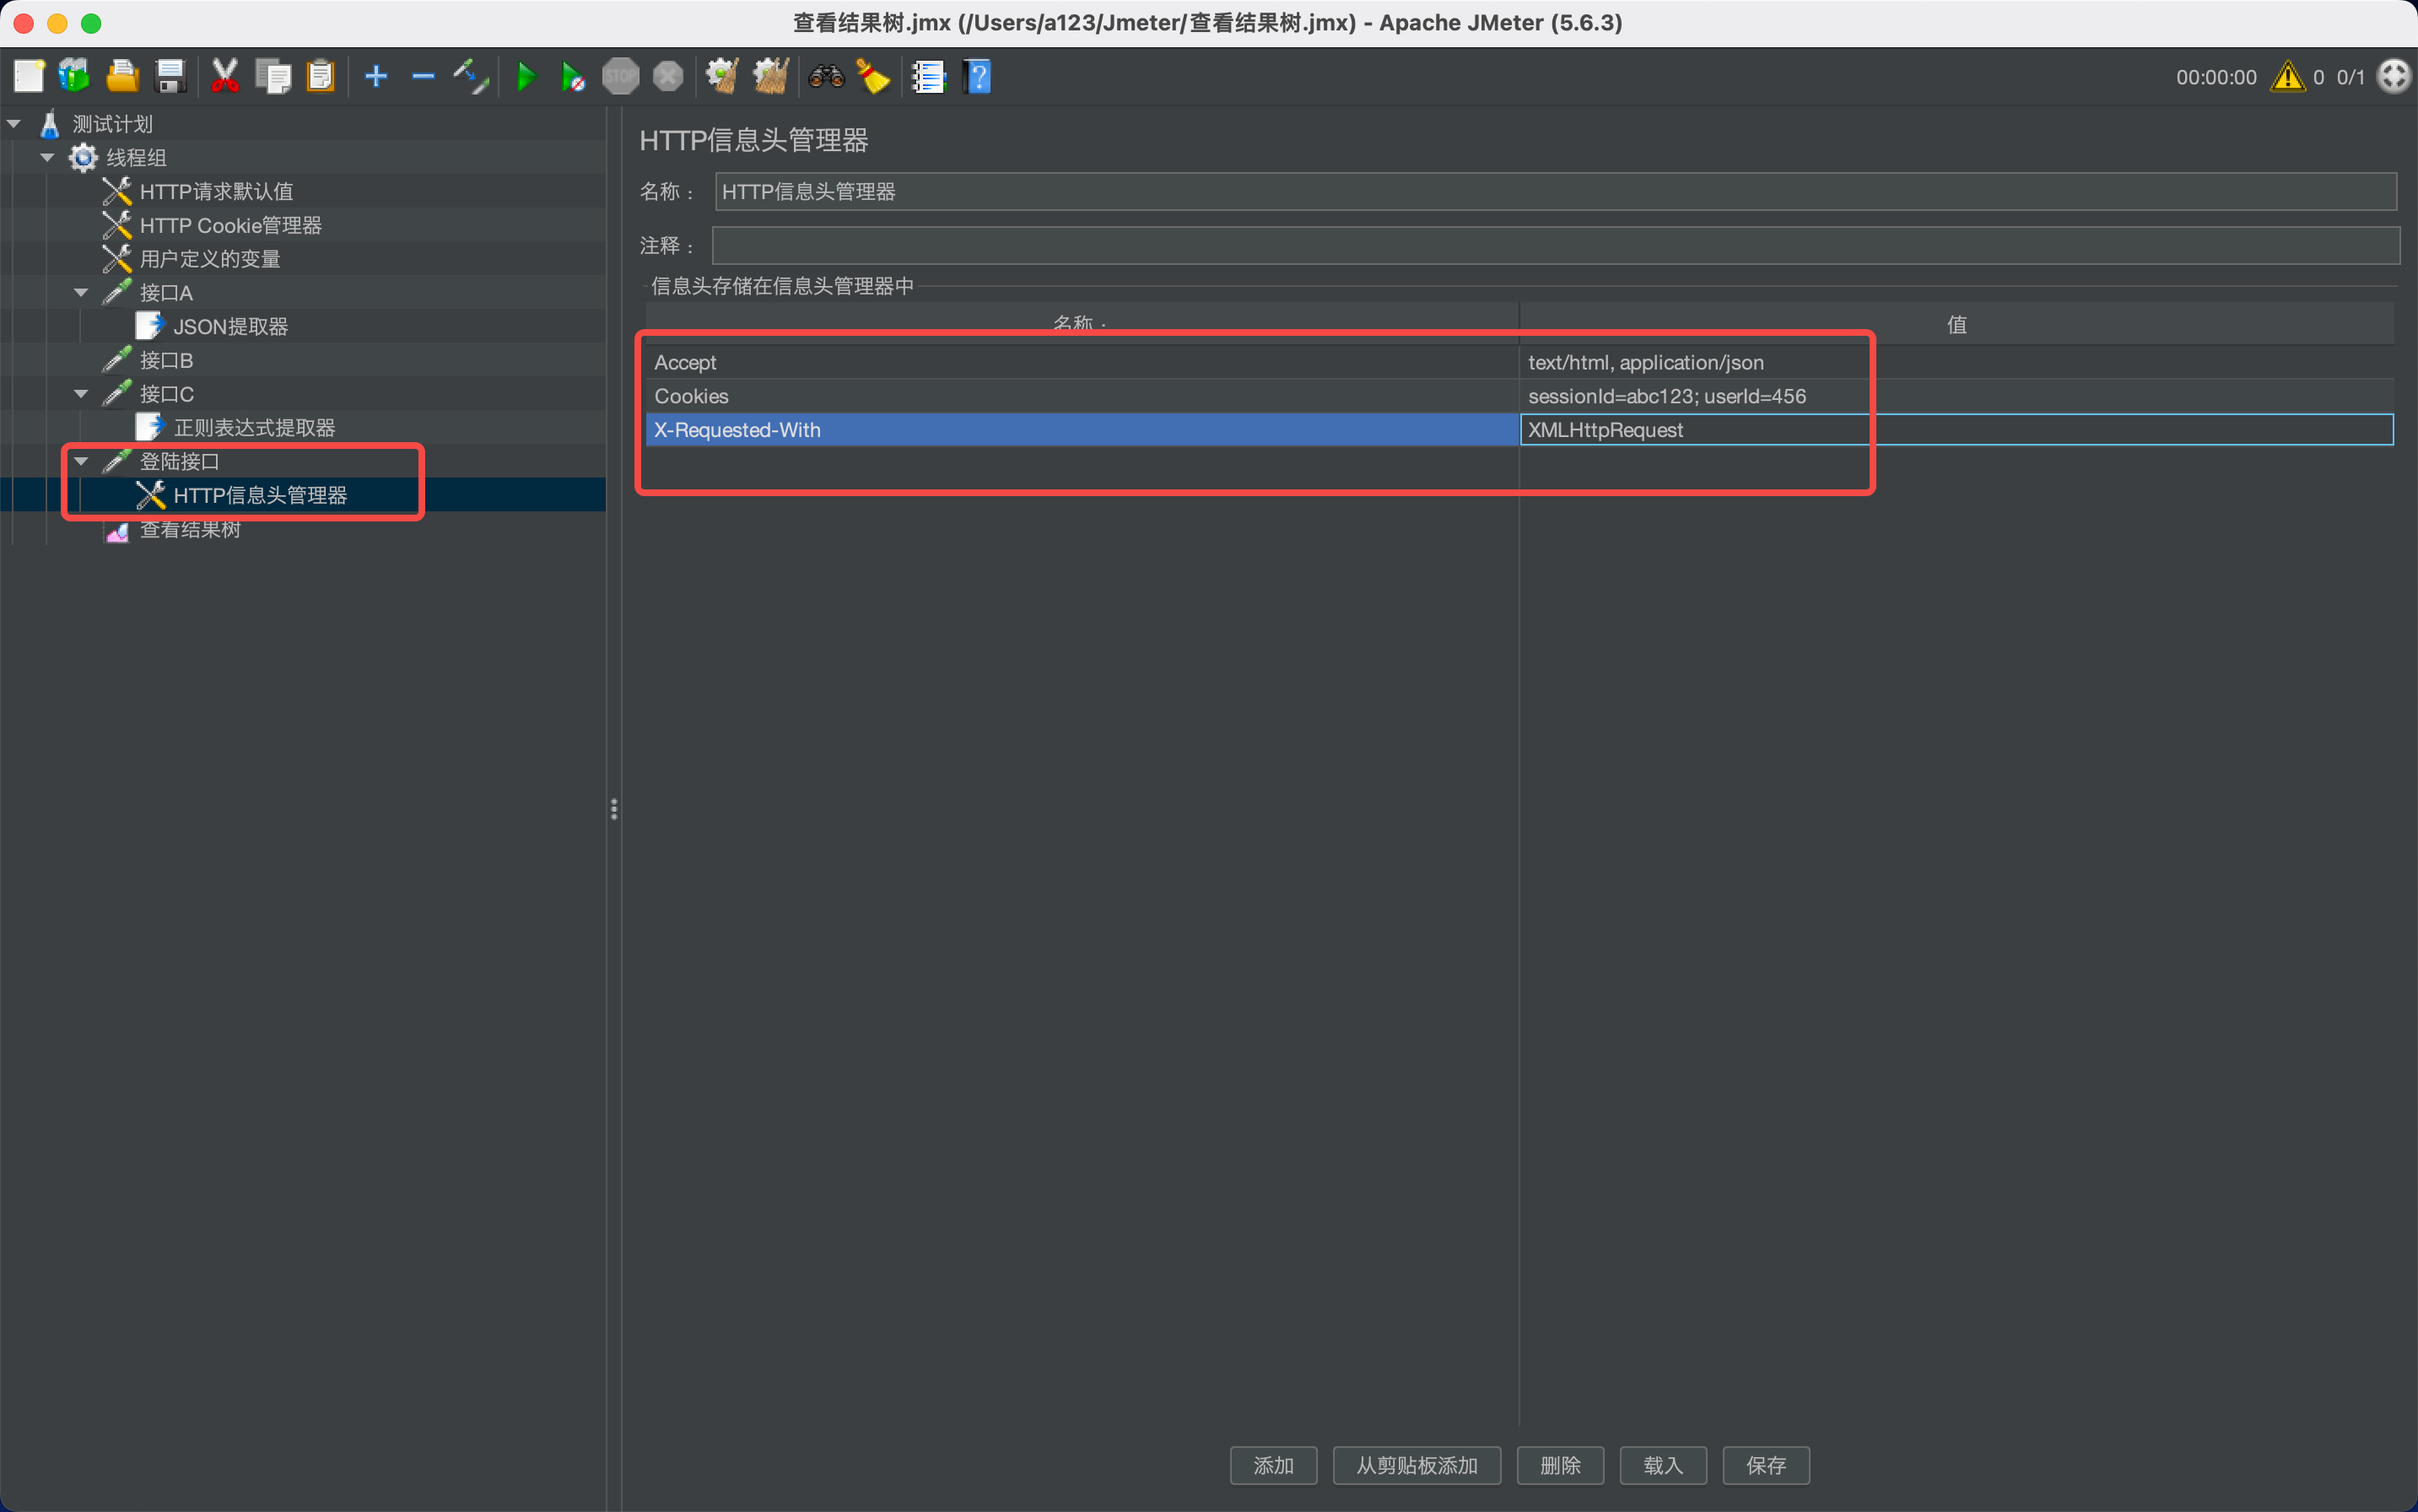Expand all nodes with the plus icon
Viewport: 2418px width, 1512px height.
(x=376, y=77)
